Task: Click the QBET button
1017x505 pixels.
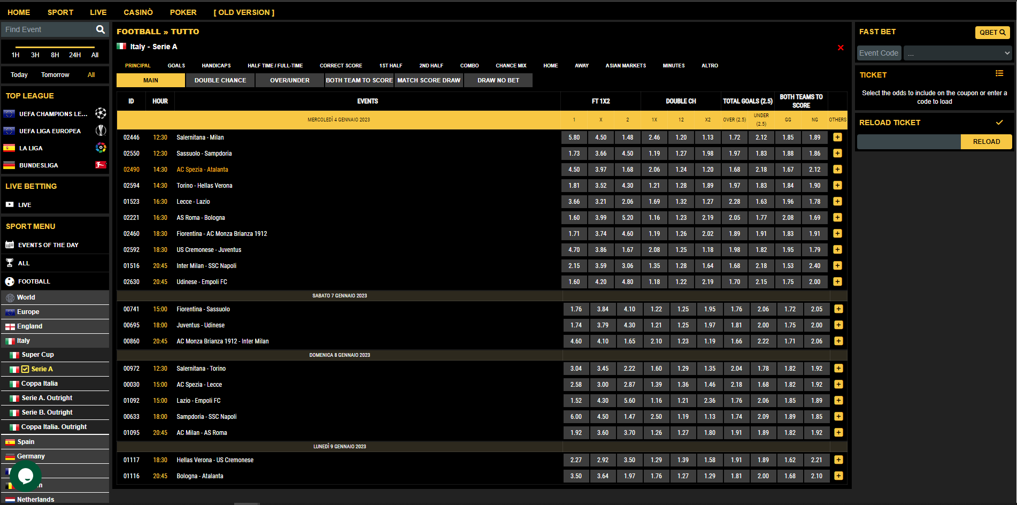Action: click(x=992, y=33)
